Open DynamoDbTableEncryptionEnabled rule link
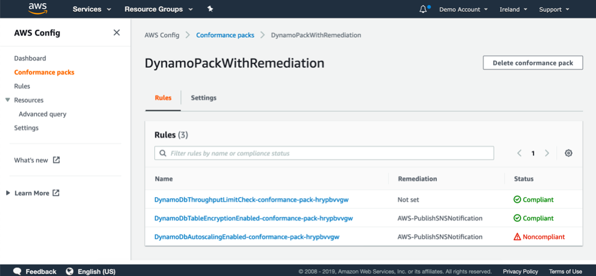 (253, 219)
